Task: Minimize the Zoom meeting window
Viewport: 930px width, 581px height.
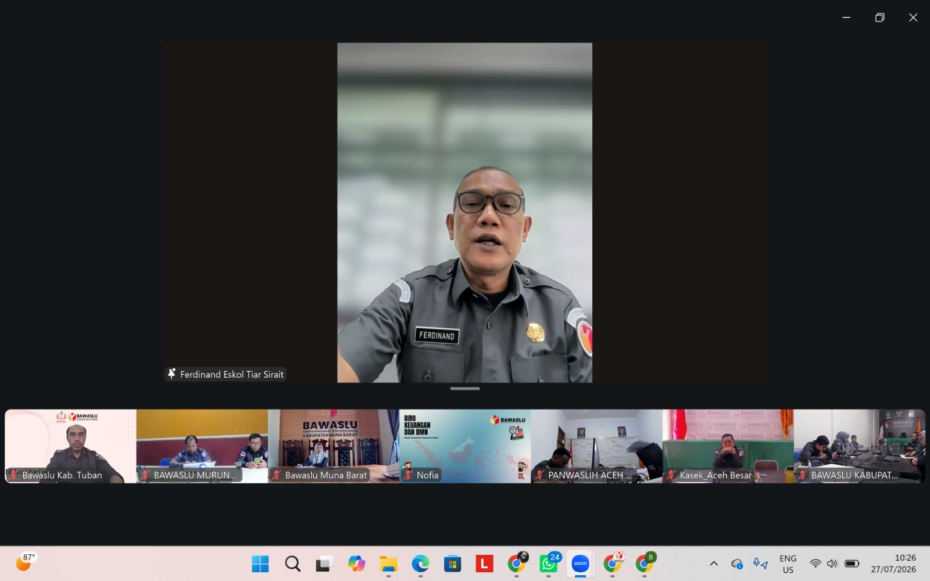Action: (x=846, y=17)
